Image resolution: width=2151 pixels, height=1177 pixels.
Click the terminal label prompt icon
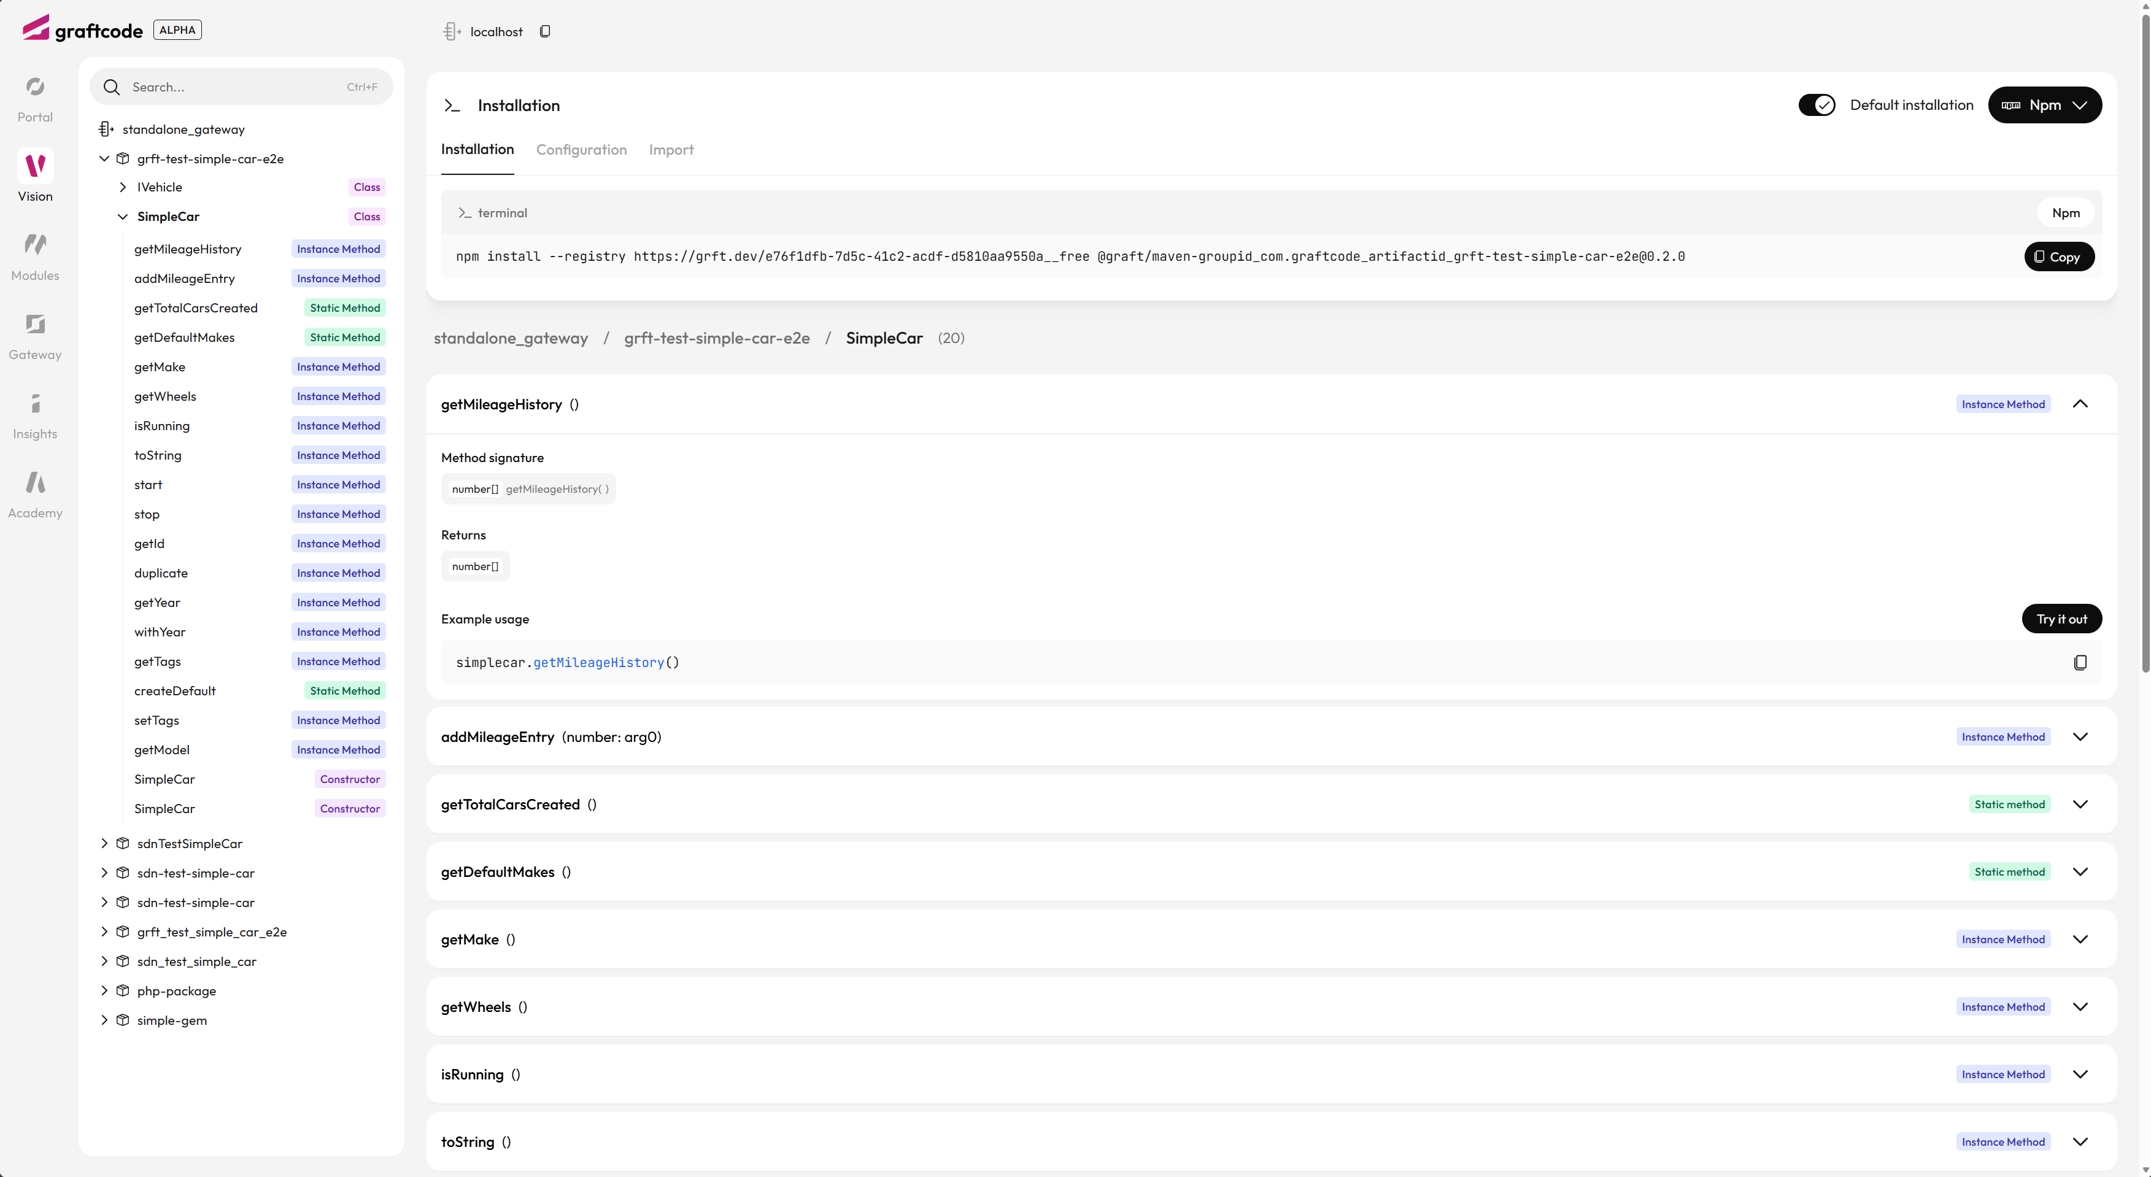click(x=465, y=213)
